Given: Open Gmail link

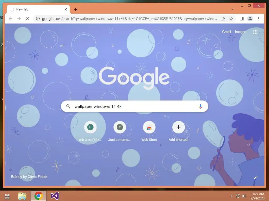Looking at the screenshot, I should [226, 32].
